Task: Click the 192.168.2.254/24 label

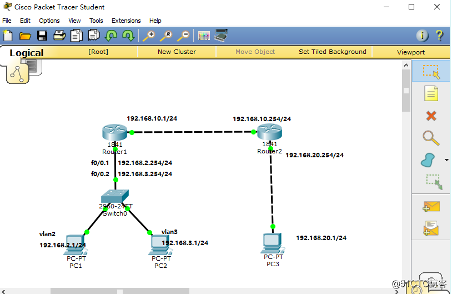Action: pyautogui.click(x=145, y=163)
